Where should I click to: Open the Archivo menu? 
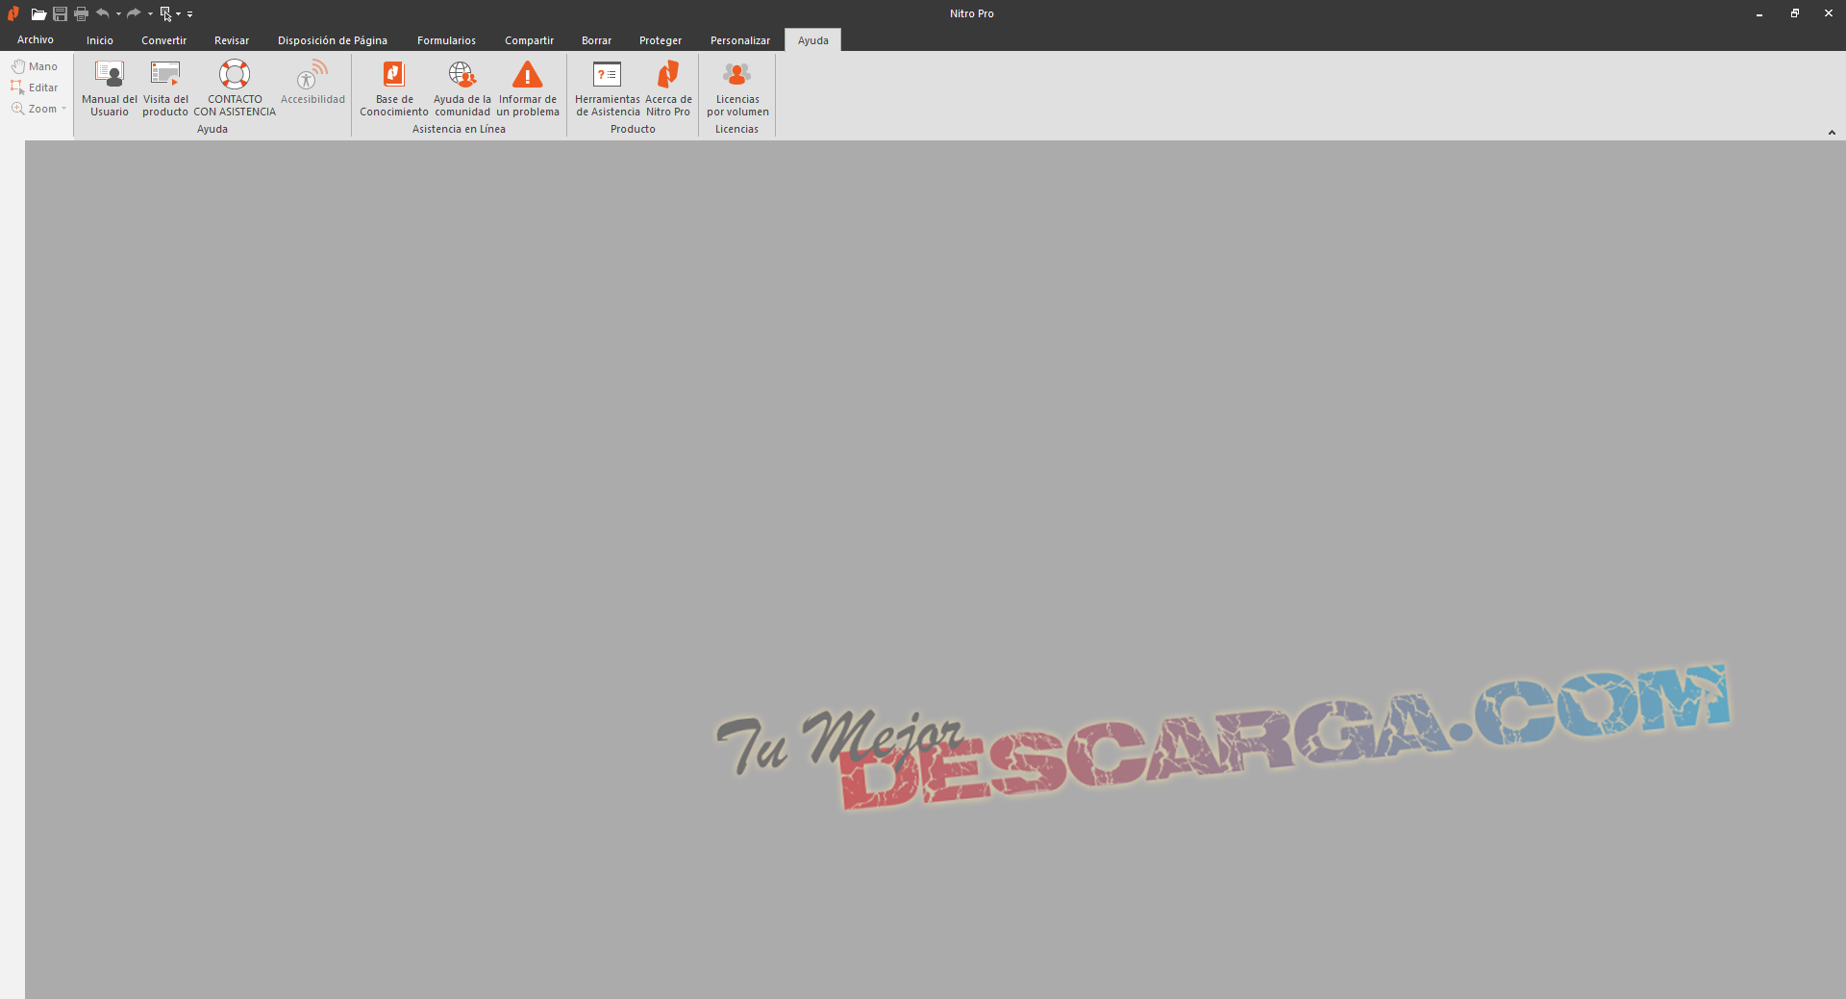(x=36, y=39)
